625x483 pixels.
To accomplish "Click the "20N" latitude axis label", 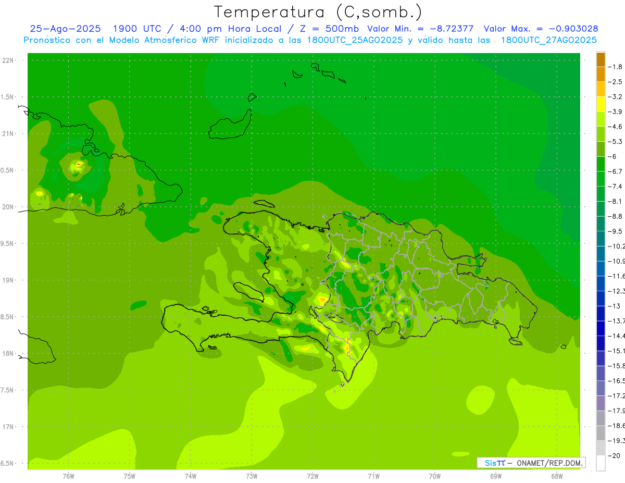I will [x=8, y=207].
